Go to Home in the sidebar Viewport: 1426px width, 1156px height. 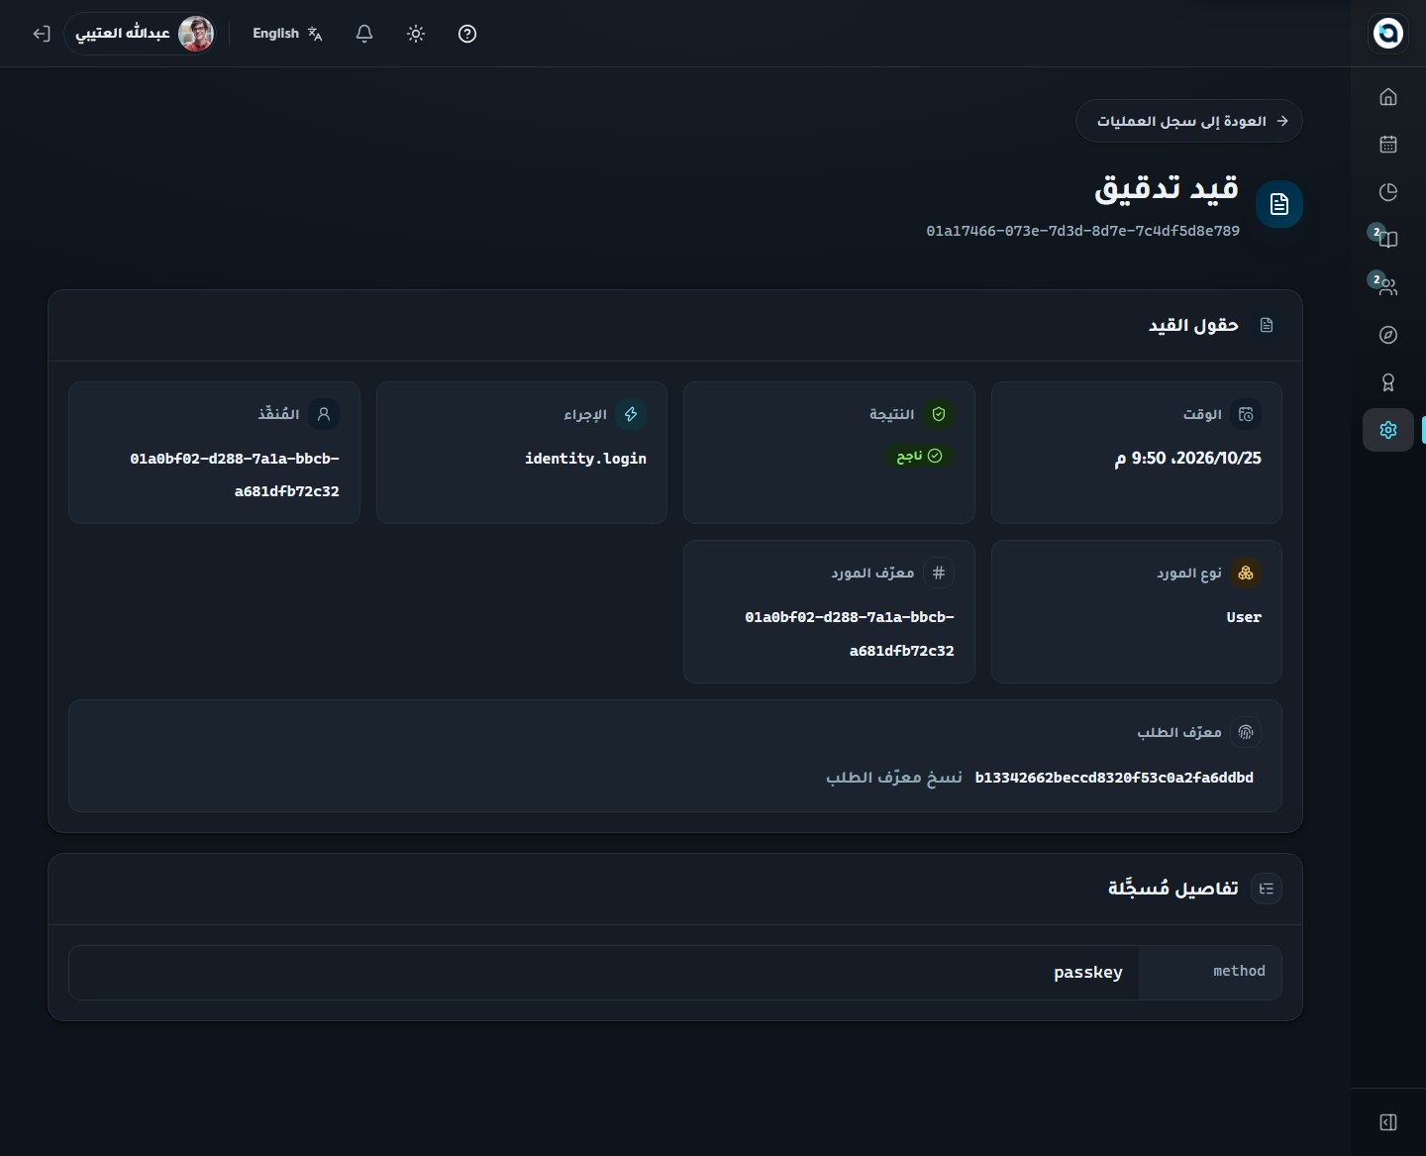1388,97
